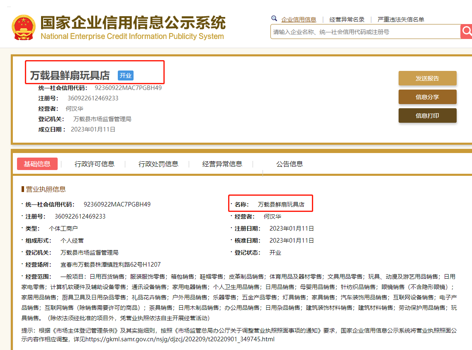472x350 pixels.
Task: Select the 企业信用信息 search category
Action: coord(299,19)
